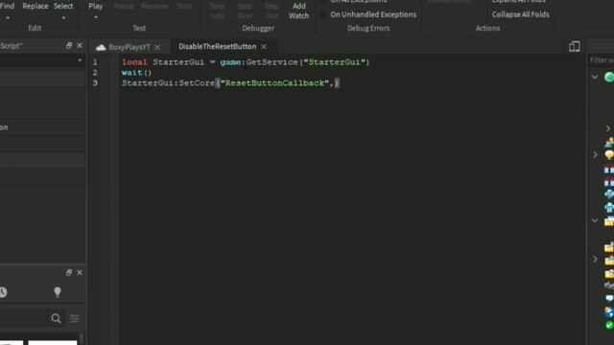Click Play to start testing
Screen dimensions: 614x345
point(95,7)
